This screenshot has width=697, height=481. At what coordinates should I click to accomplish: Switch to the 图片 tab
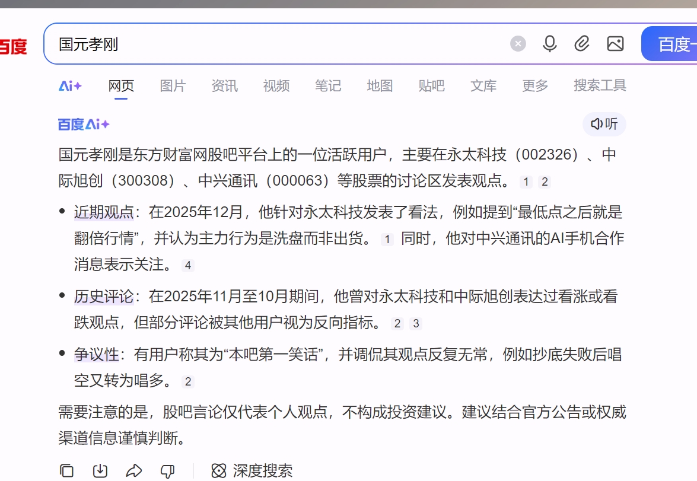pyautogui.click(x=173, y=85)
